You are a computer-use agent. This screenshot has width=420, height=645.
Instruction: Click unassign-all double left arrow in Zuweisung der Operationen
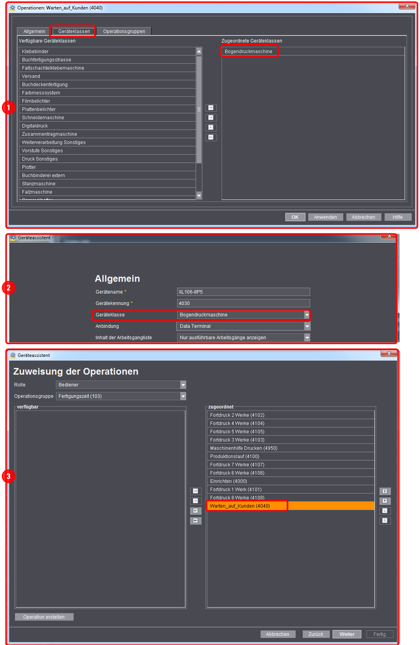tap(196, 521)
